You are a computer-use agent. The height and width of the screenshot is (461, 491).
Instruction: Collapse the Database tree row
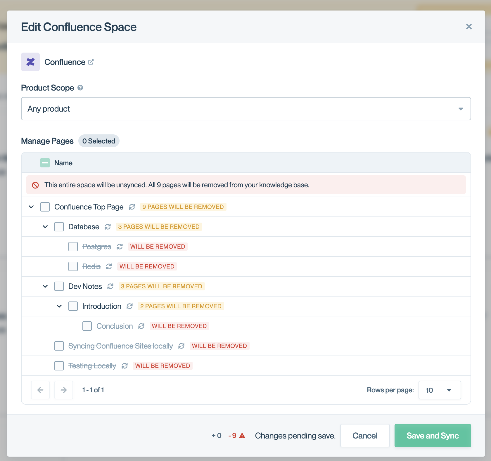[45, 227]
